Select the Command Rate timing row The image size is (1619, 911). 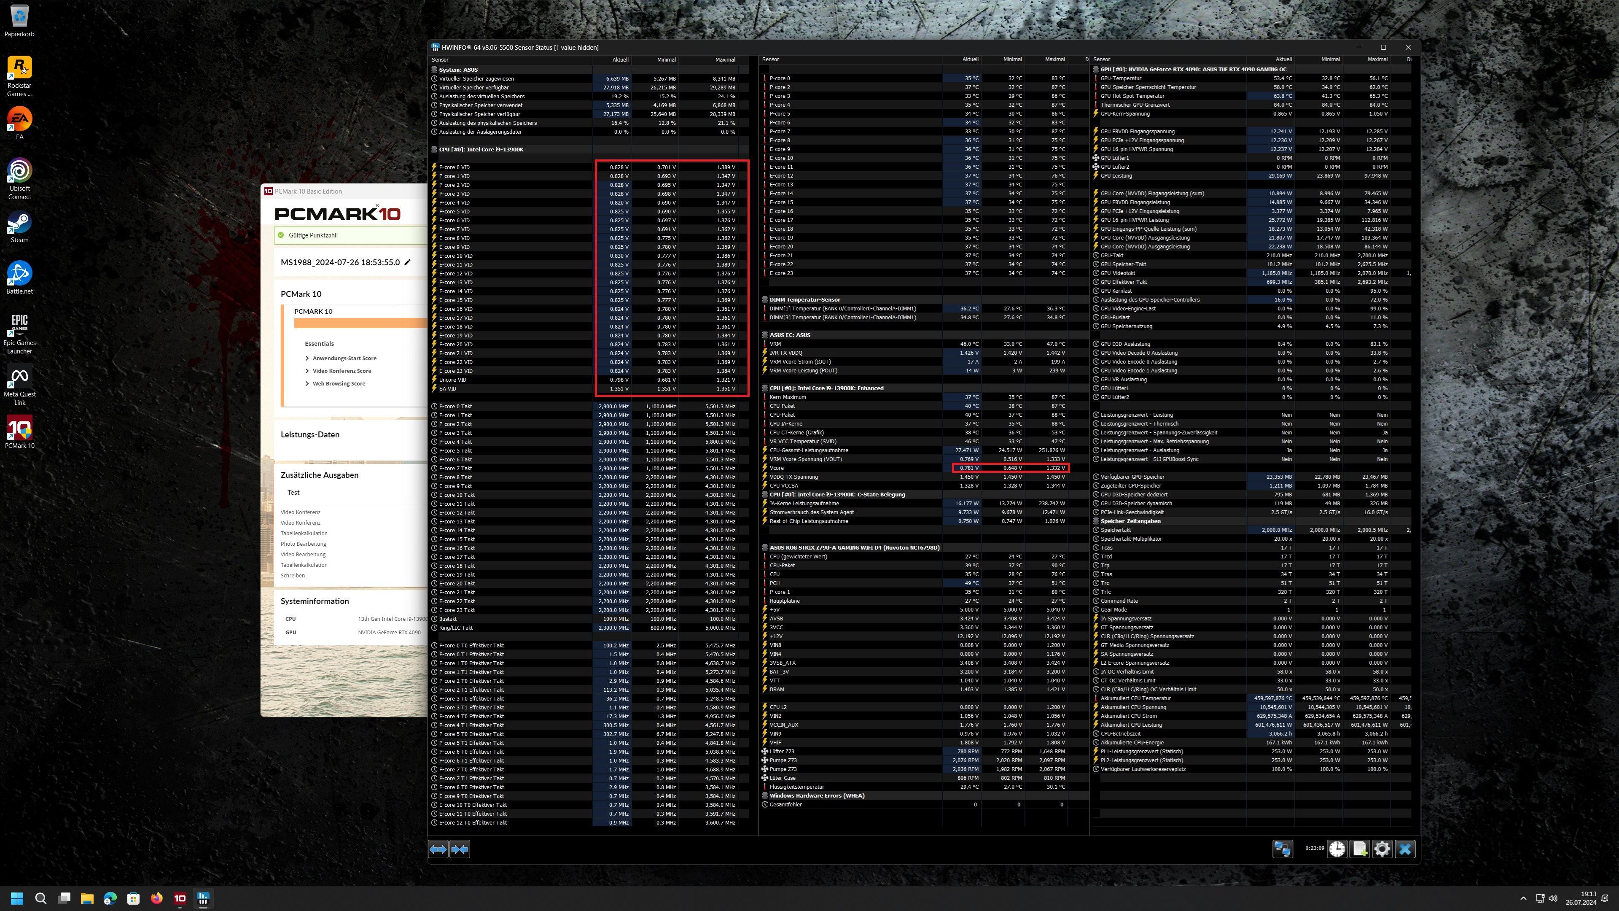pyautogui.click(x=1251, y=601)
